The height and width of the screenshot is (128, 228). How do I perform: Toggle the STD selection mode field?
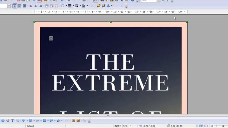pyautogui.click(x=125, y=126)
